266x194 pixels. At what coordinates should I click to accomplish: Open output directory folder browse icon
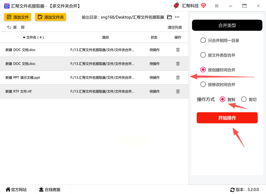pos(169,17)
